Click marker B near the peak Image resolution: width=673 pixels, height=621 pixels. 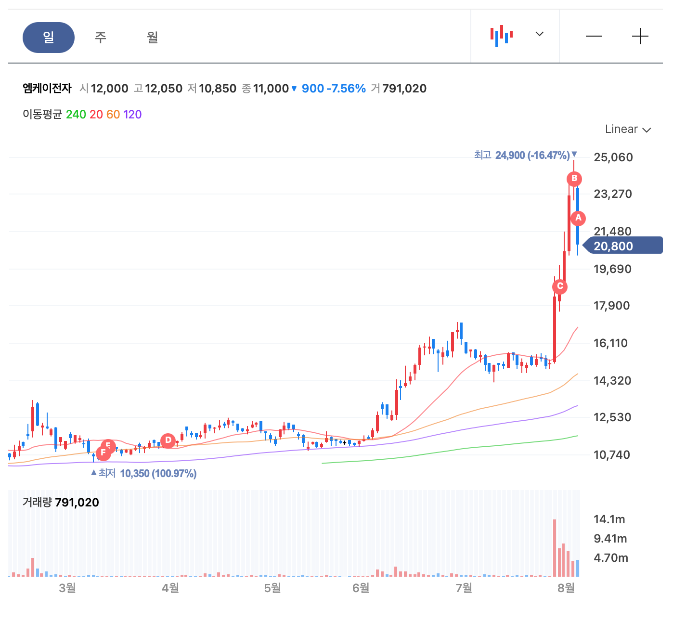(574, 179)
